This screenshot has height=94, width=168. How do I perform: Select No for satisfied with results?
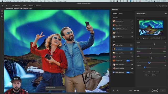pyautogui.click(x=154, y=75)
